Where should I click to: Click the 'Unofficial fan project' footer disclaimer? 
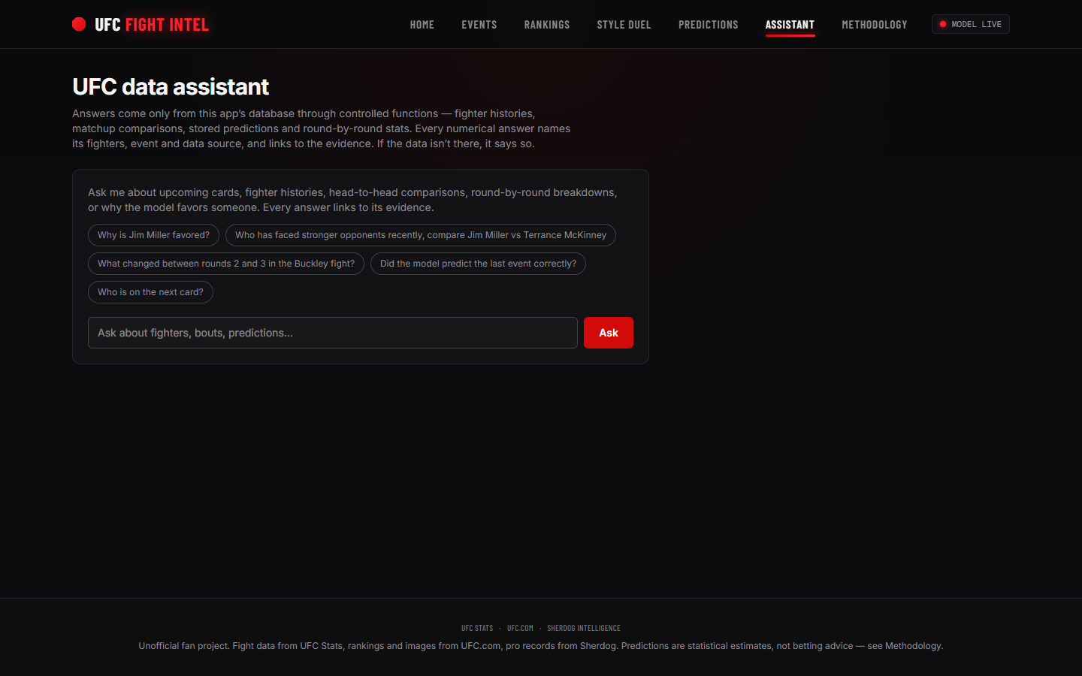541,646
